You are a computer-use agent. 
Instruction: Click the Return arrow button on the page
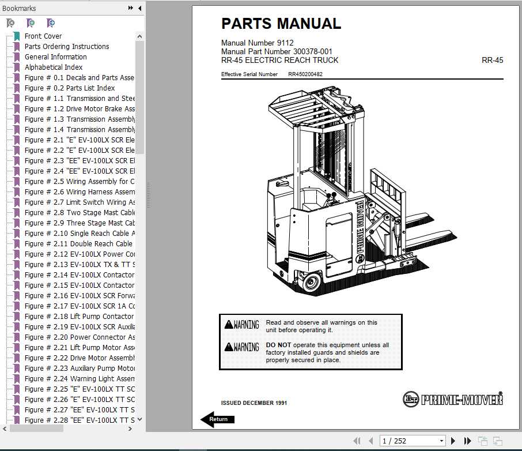pyautogui.click(x=217, y=419)
